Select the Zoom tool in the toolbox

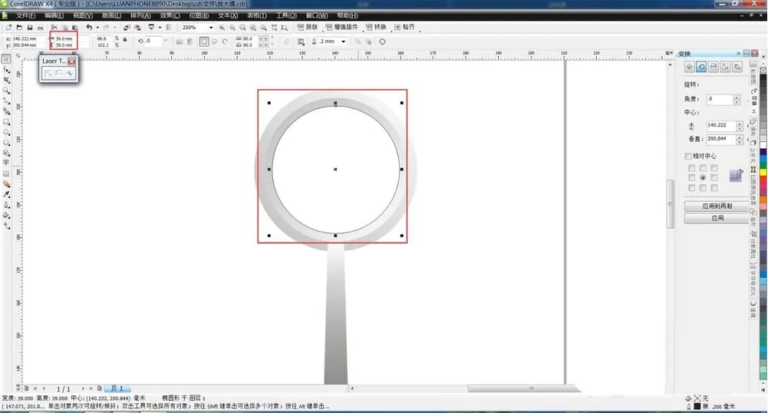click(6, 91)
